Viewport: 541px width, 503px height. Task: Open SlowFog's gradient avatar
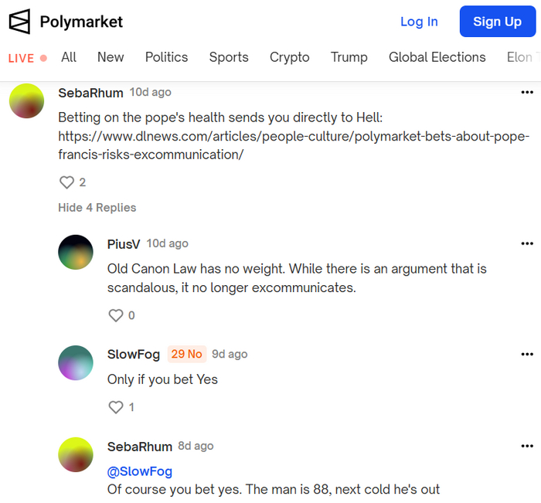tap(76, 362)
